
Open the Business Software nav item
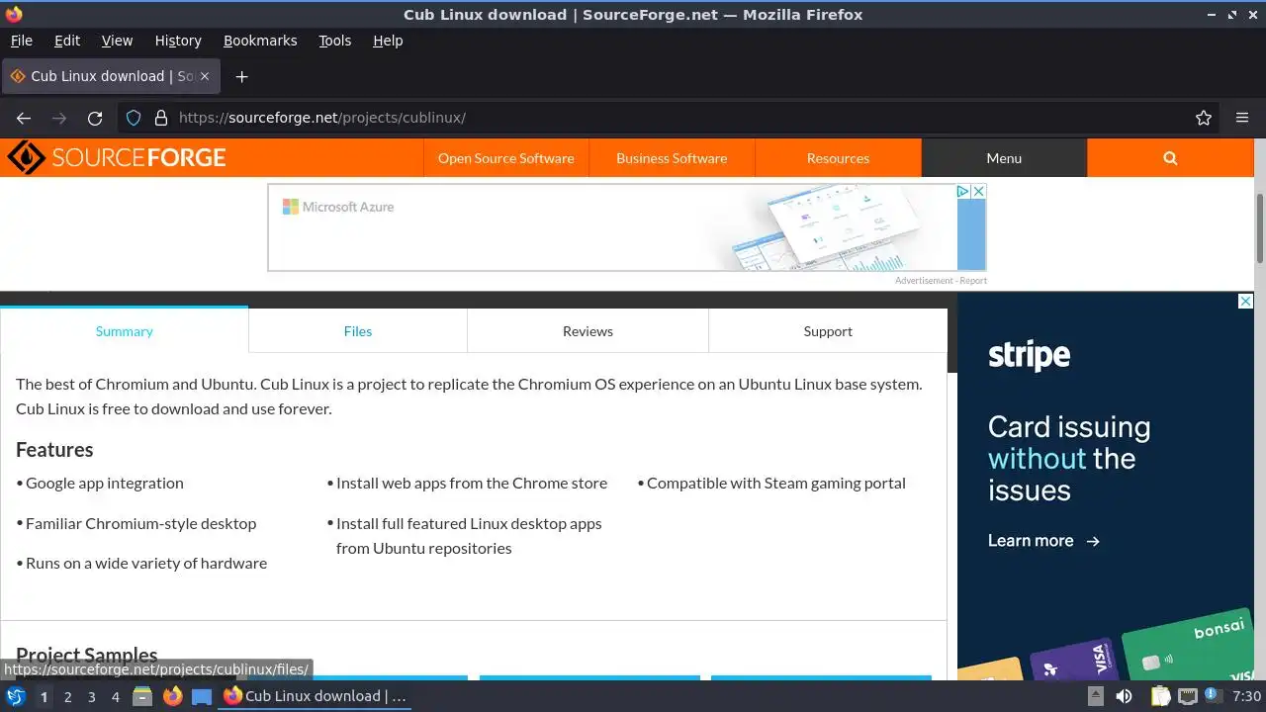point(672,158)
